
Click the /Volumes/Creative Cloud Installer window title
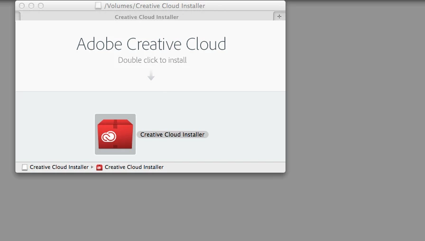(155, 6)
